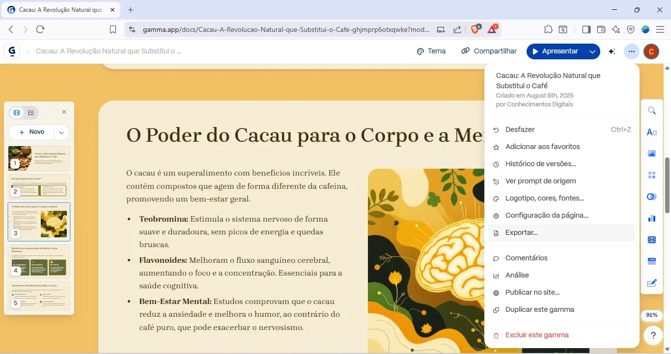Reload the page
The image size is (671, 354).
[40, 29]
